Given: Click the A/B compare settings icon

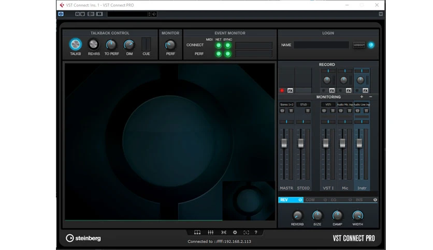Looking at the screenshot, I should (x=91, y=14).
